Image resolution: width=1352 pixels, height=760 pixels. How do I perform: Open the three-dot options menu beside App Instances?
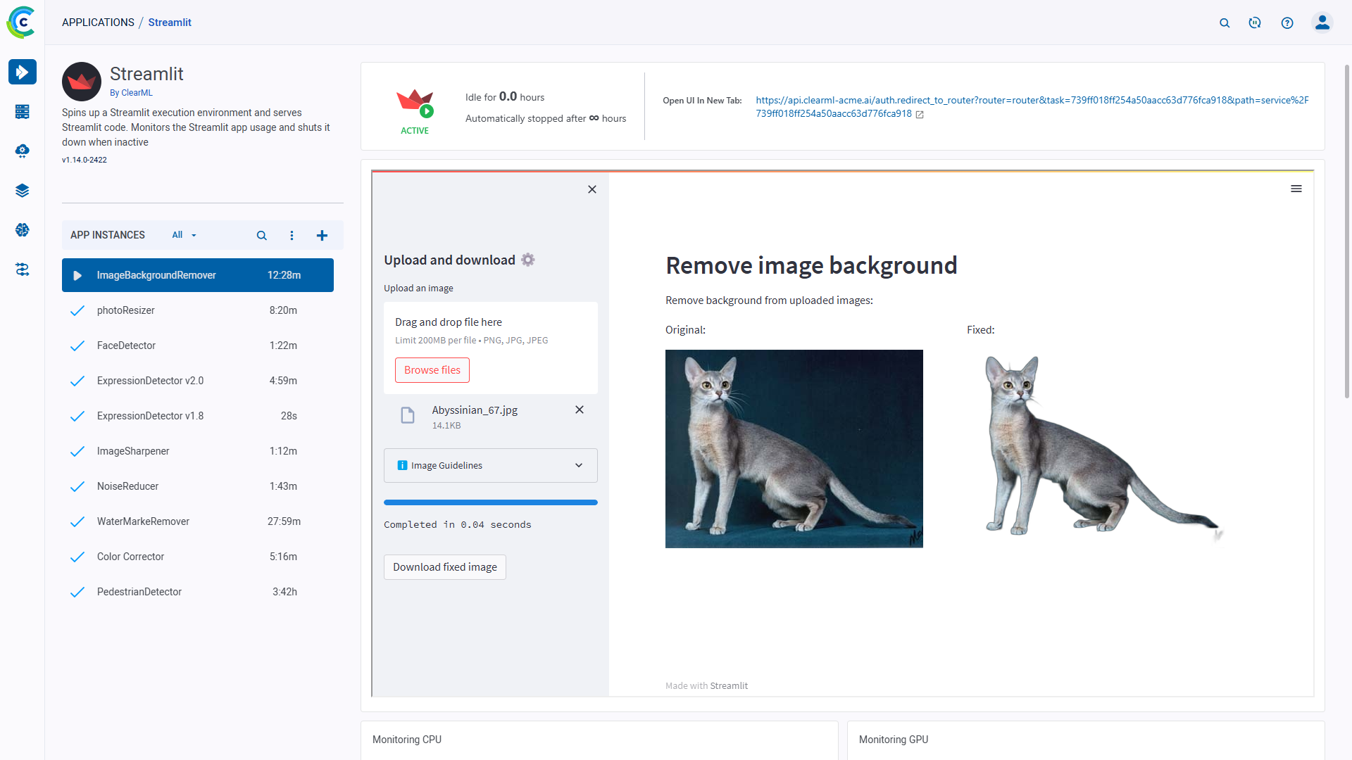(292, 235)
